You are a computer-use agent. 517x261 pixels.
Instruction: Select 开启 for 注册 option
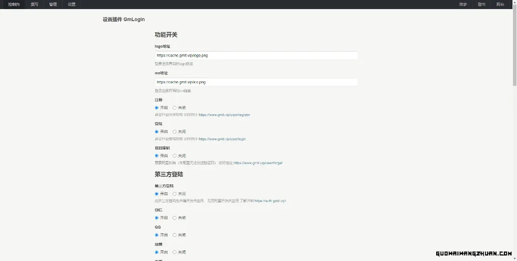(x=157, y=108)
